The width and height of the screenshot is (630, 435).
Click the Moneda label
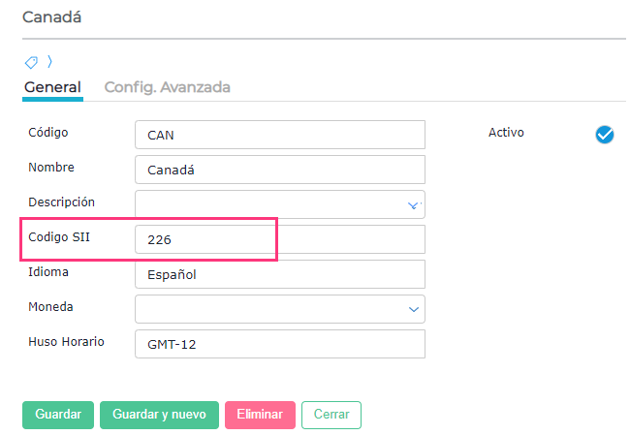[51, 307]
